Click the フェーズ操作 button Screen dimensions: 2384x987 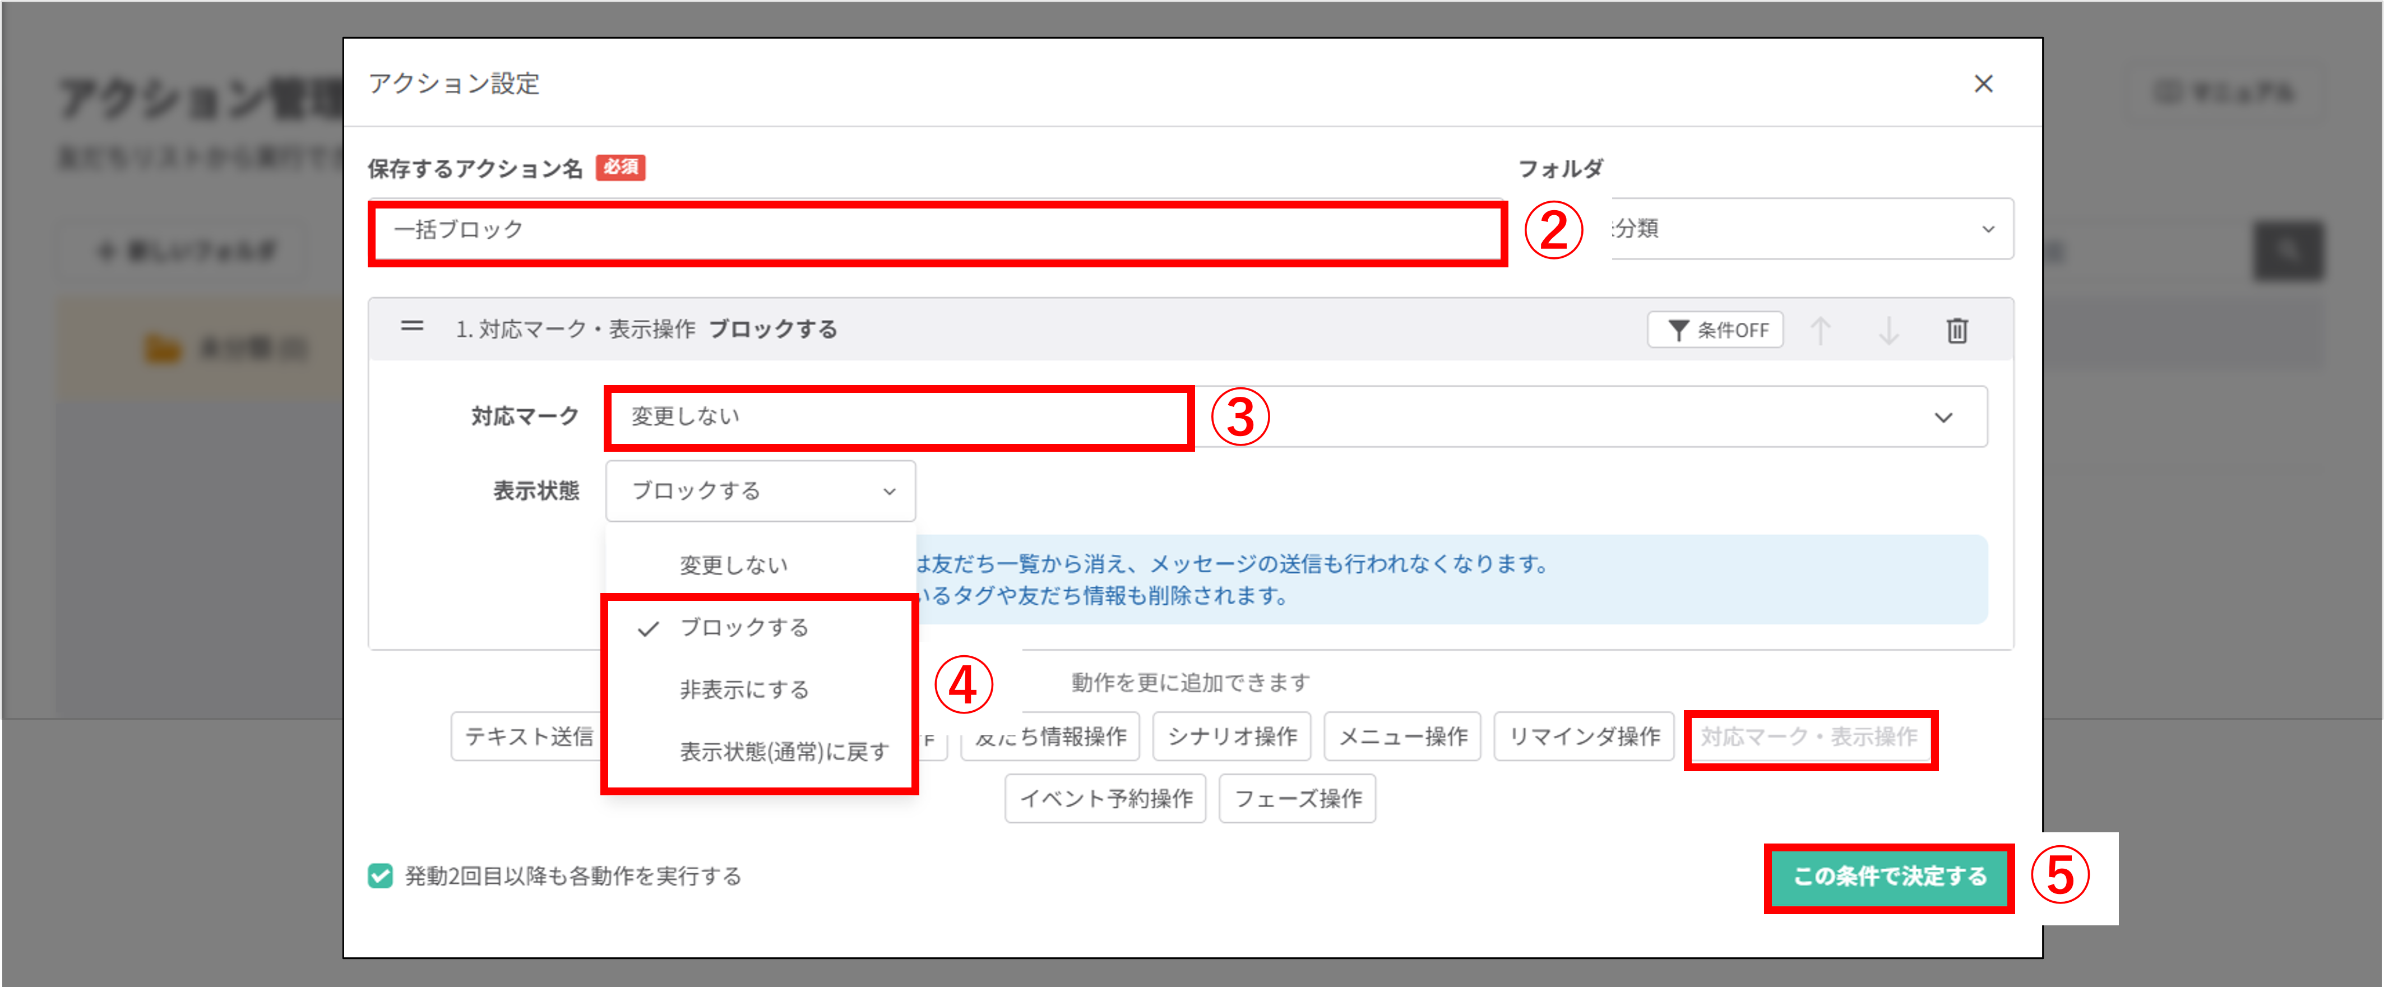coord(1297,798)
